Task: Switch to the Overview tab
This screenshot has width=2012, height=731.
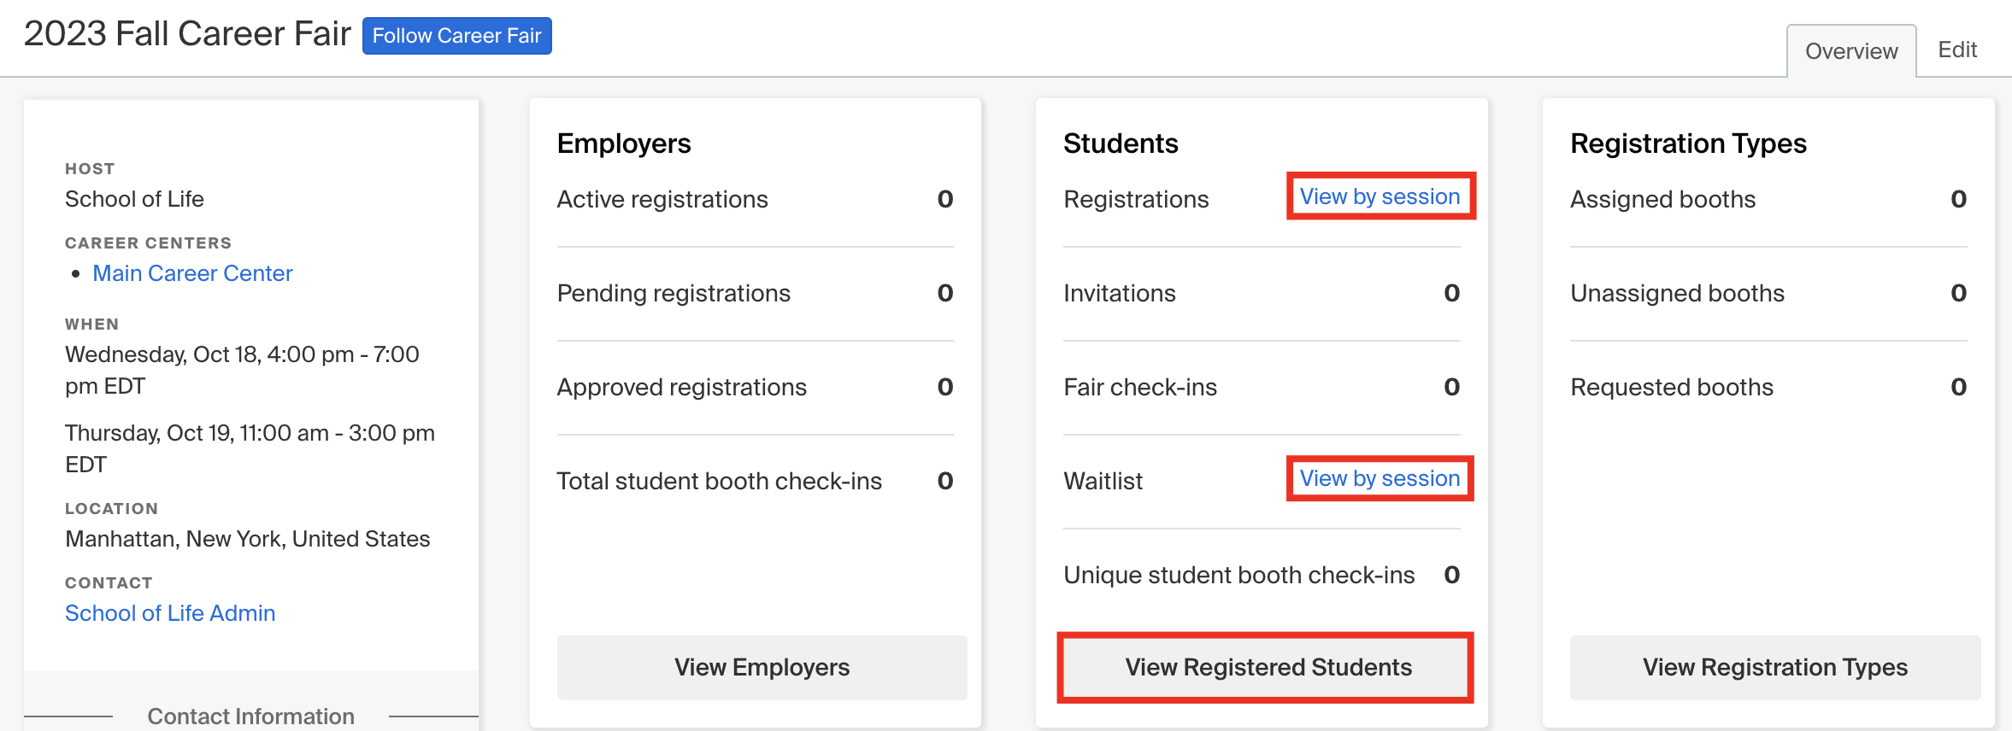Action: coord(1851,51)
